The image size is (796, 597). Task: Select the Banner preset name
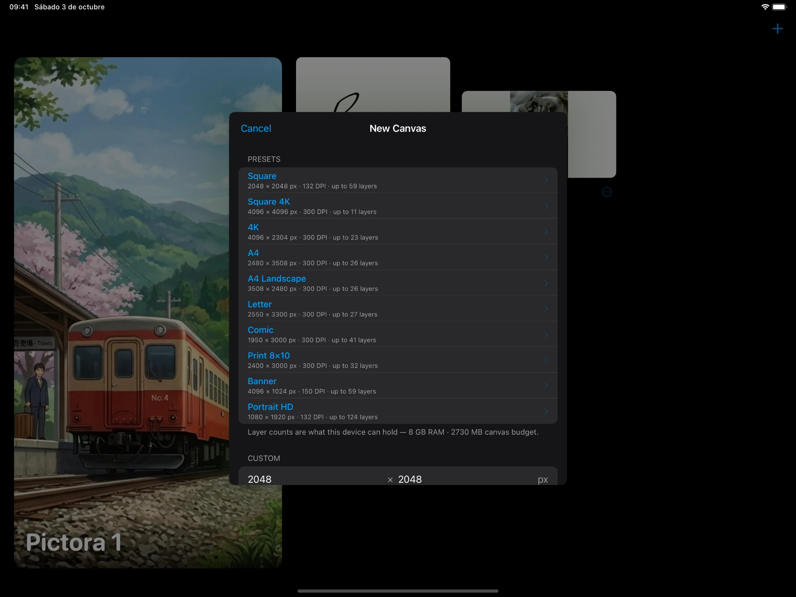tap(262, 381)
